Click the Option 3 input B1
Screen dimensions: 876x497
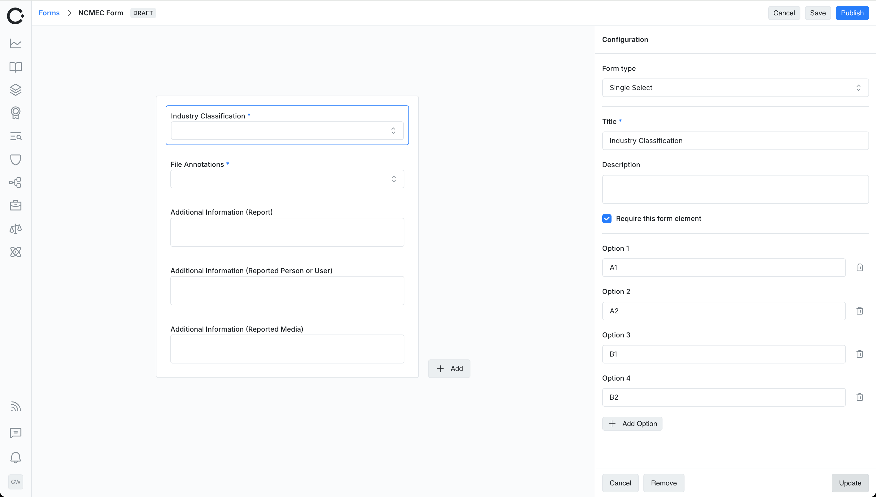pyautogui.click(x=724, y=354)
